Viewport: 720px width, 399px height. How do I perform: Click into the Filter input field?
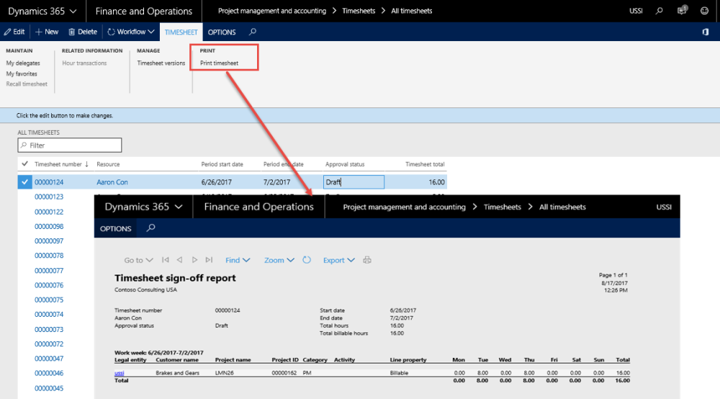coord(70,145)
